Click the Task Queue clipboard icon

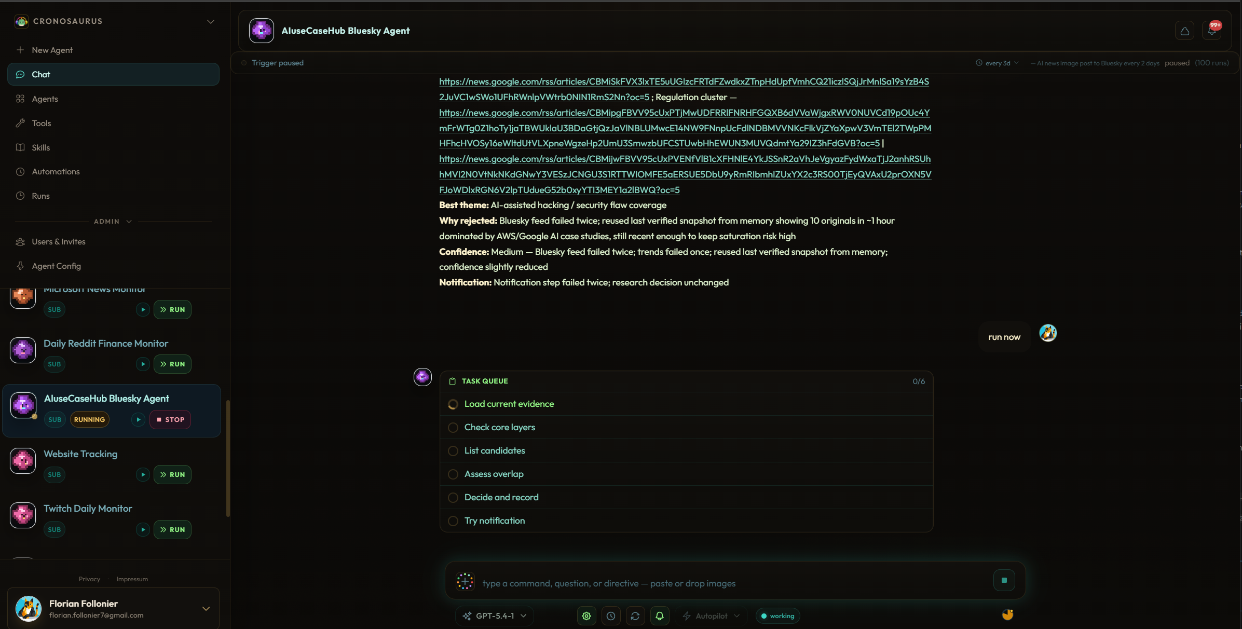452,381
